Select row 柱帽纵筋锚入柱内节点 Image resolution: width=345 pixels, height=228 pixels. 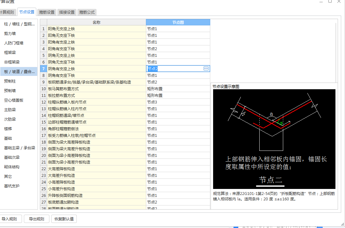97,109
